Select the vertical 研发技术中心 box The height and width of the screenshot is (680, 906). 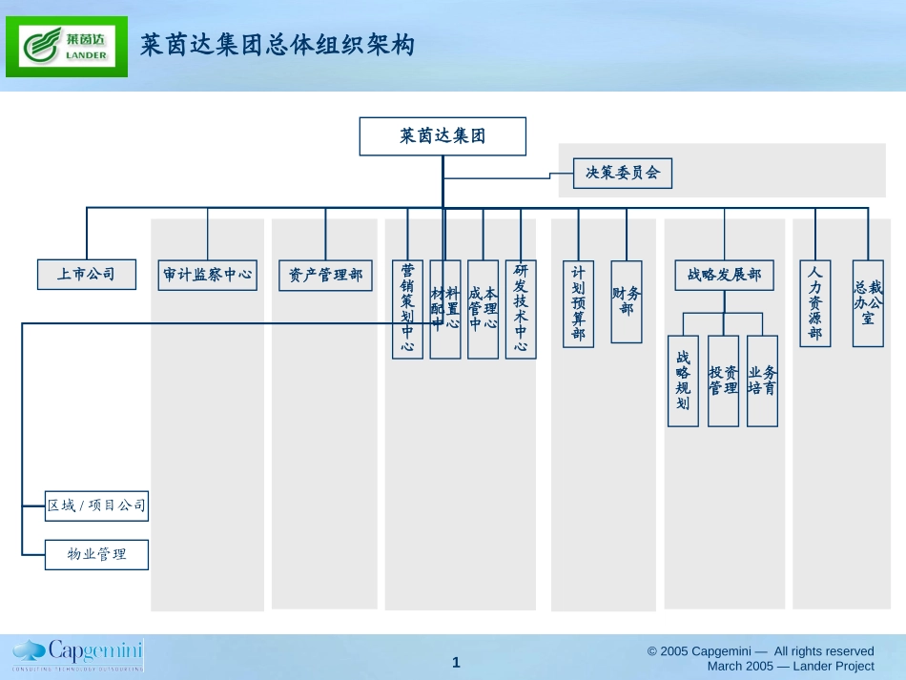521,309
